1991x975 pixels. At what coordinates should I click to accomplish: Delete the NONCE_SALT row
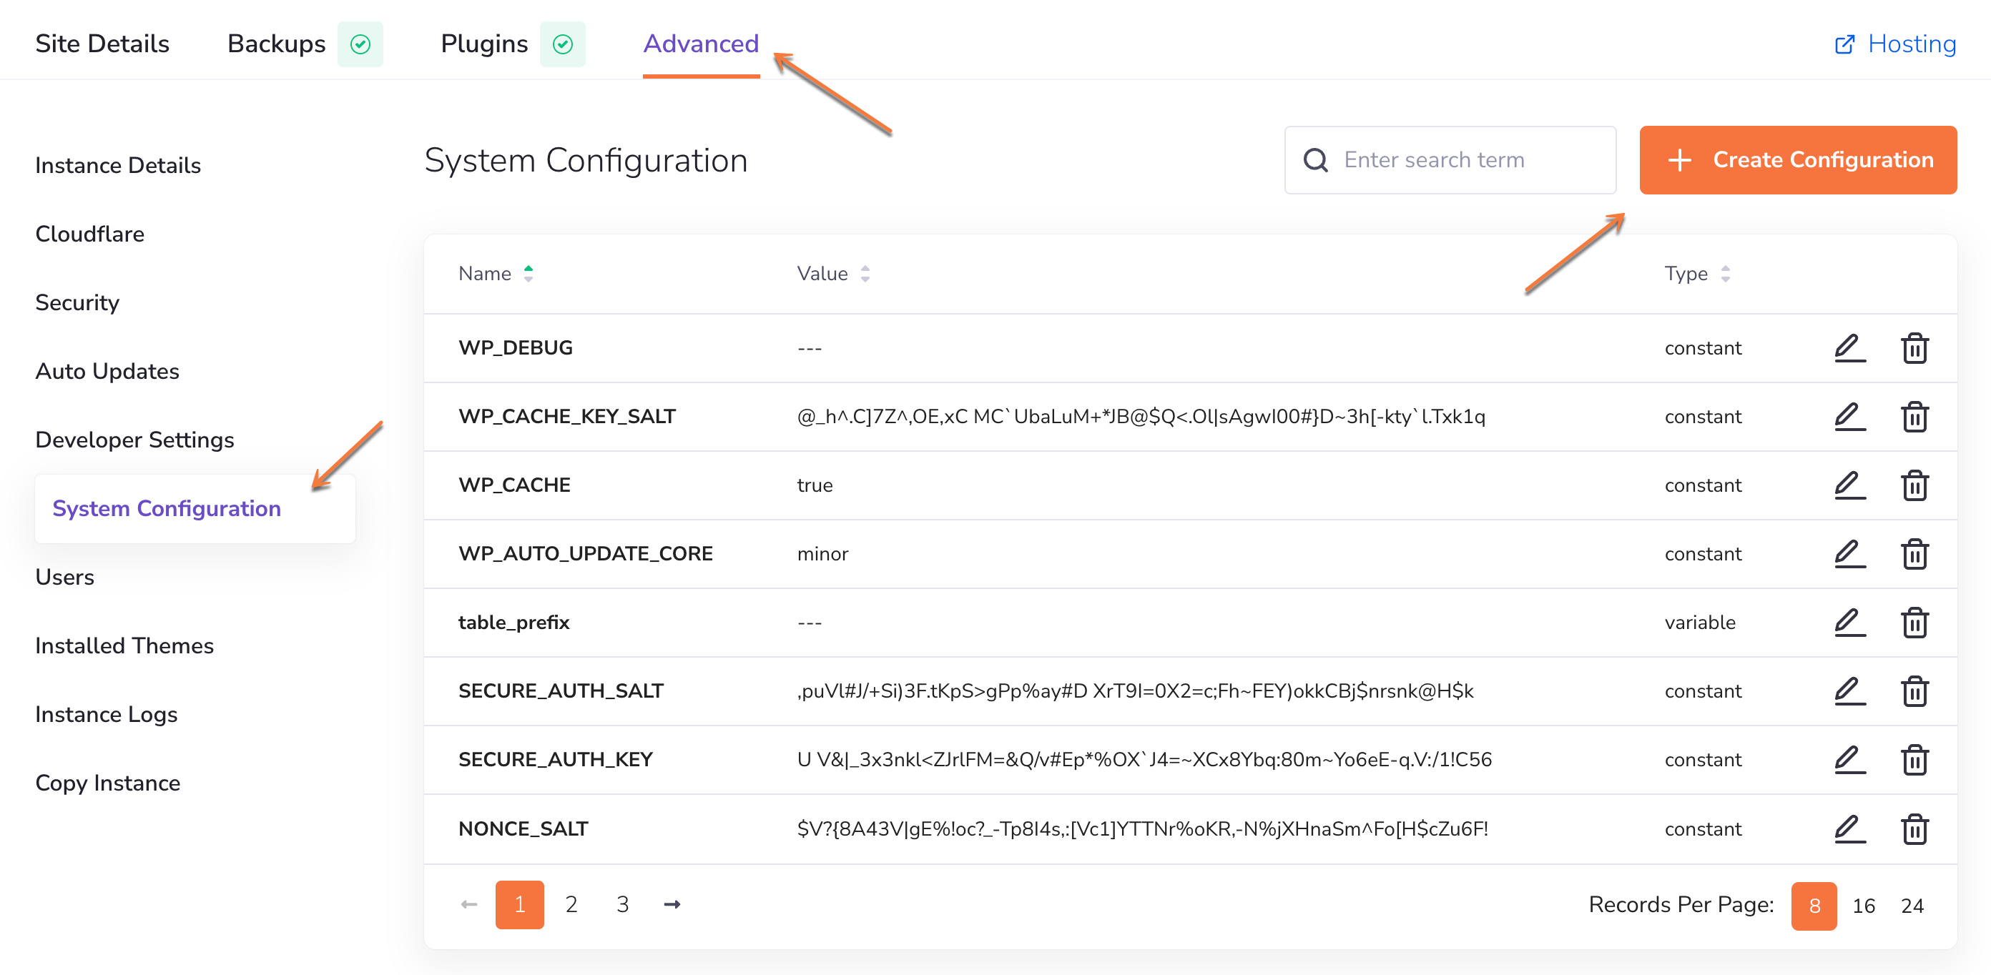pos(1914,828)
